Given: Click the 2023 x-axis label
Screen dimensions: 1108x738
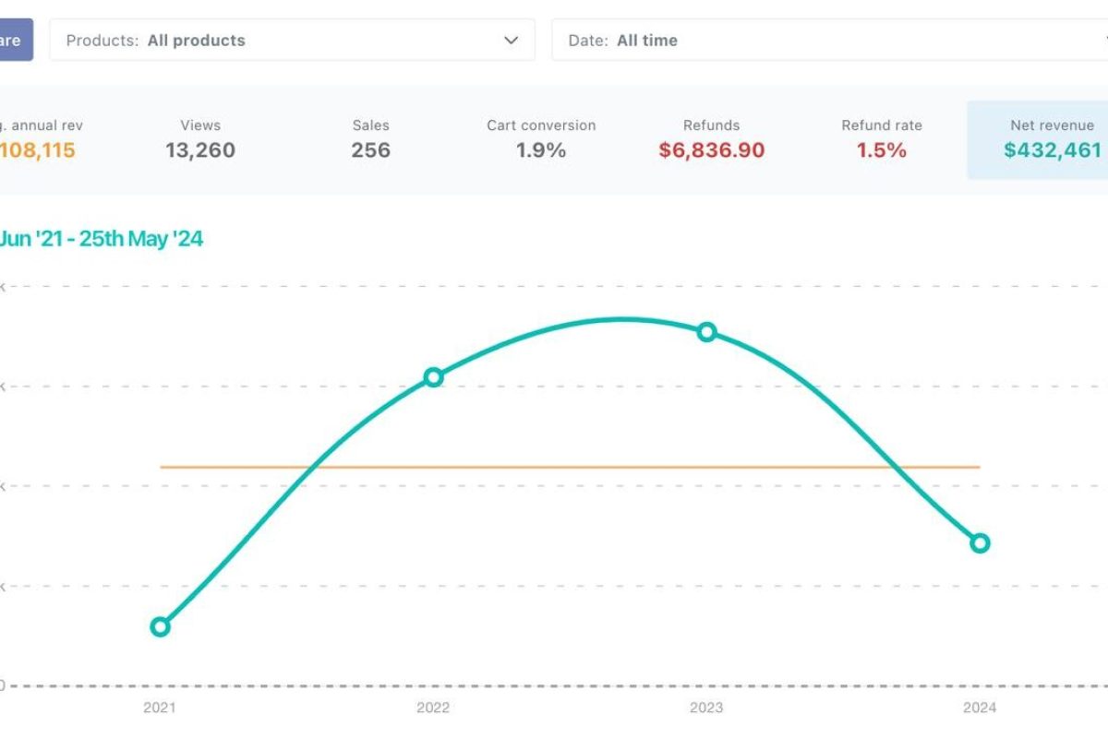Looking at the screenshot, I should [706, 708].
